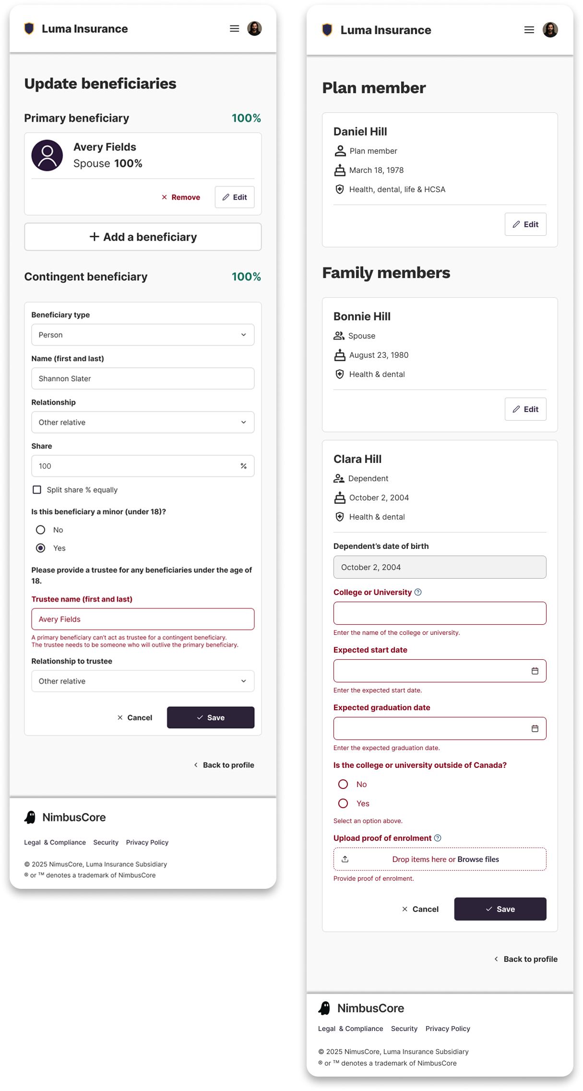Screen dimensions: 583x1091
Task: Open the Beneficiary type dropdown
Action: (x=143, y=335)
